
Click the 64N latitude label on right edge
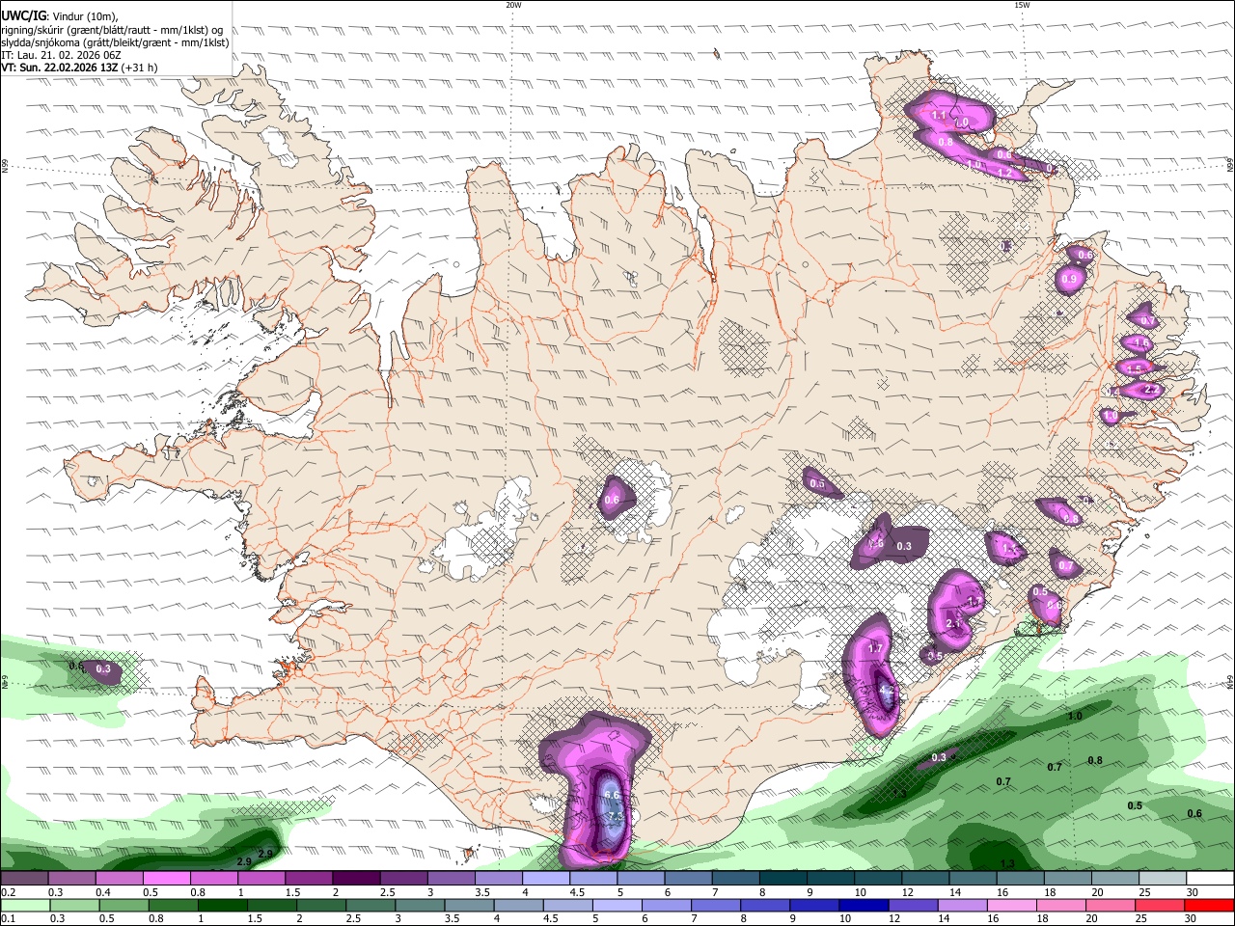pyautogui.click(x=1229, y=680)
